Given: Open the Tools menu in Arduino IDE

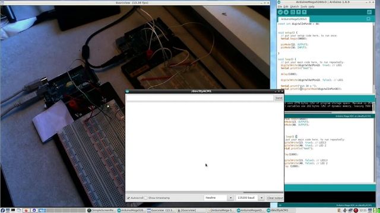Looking at the screenshot, I should pos(303,7).
